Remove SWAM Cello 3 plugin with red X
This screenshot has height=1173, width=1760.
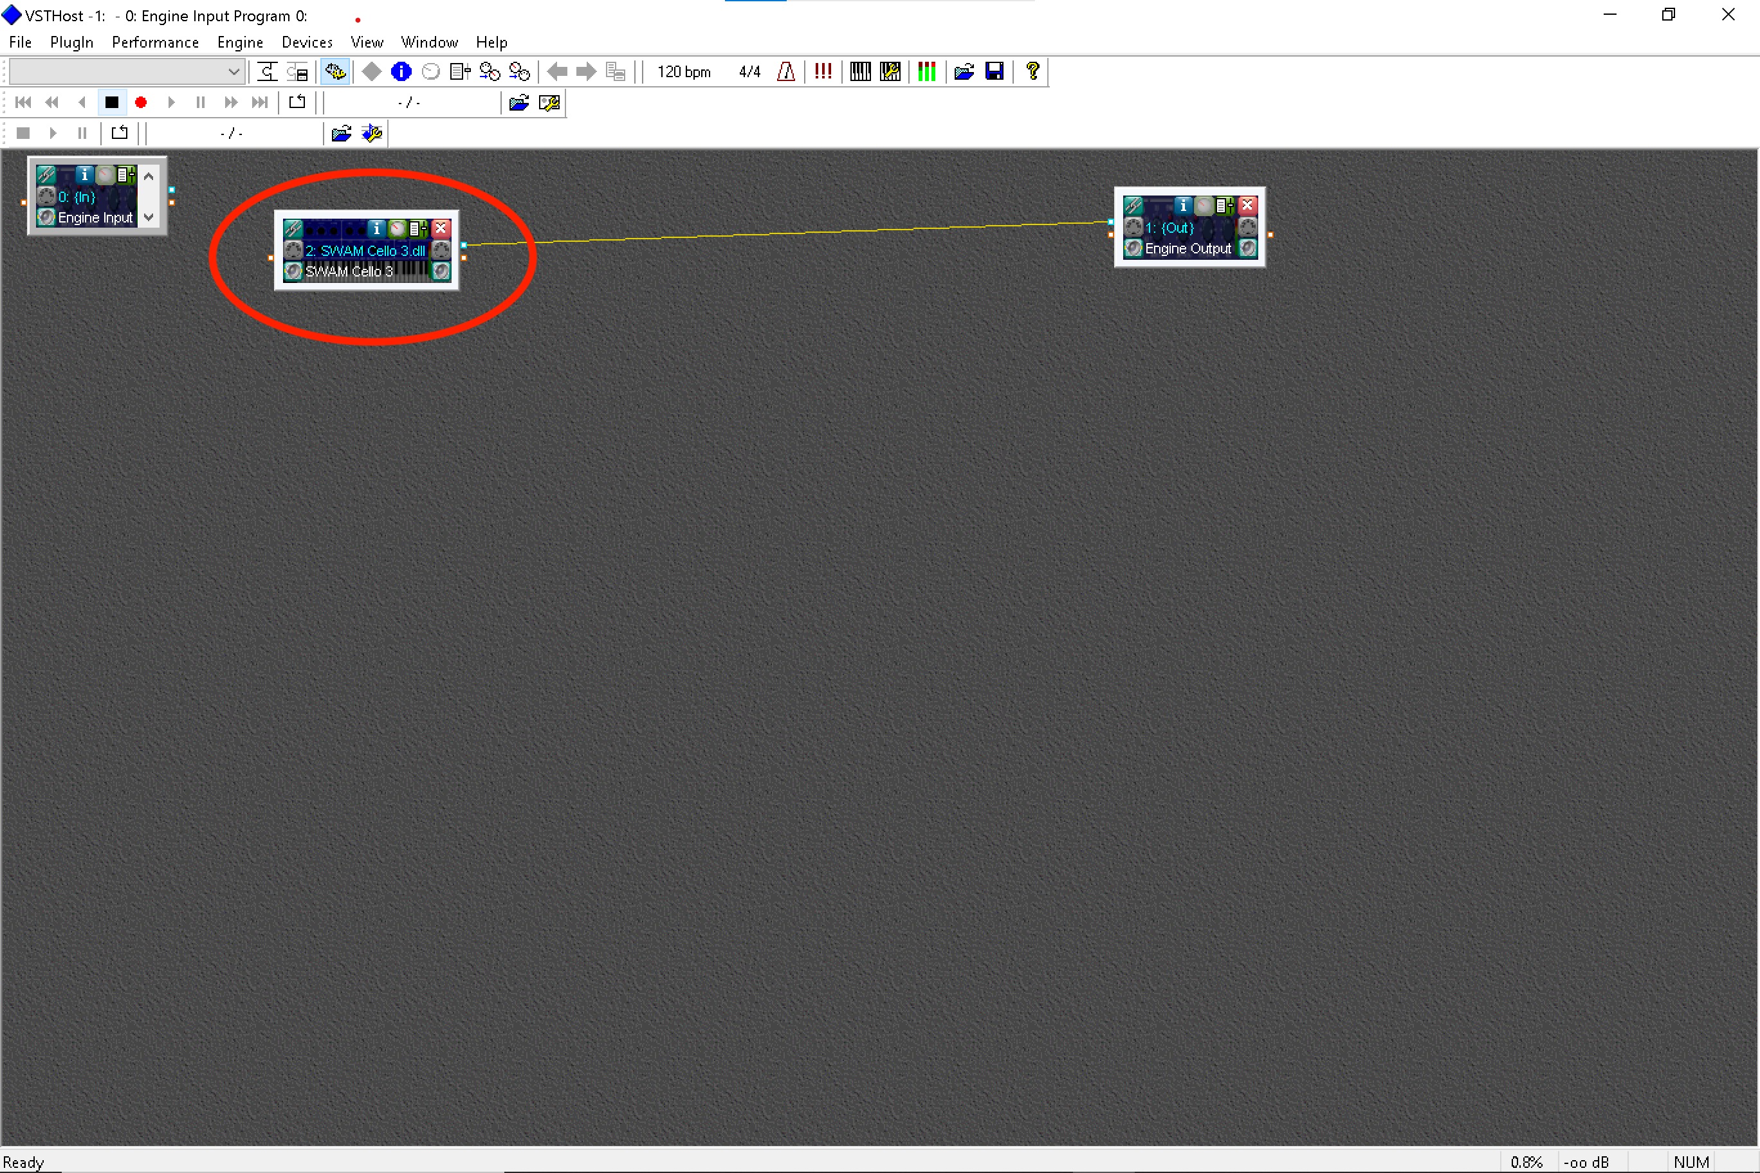pos(441,229)
